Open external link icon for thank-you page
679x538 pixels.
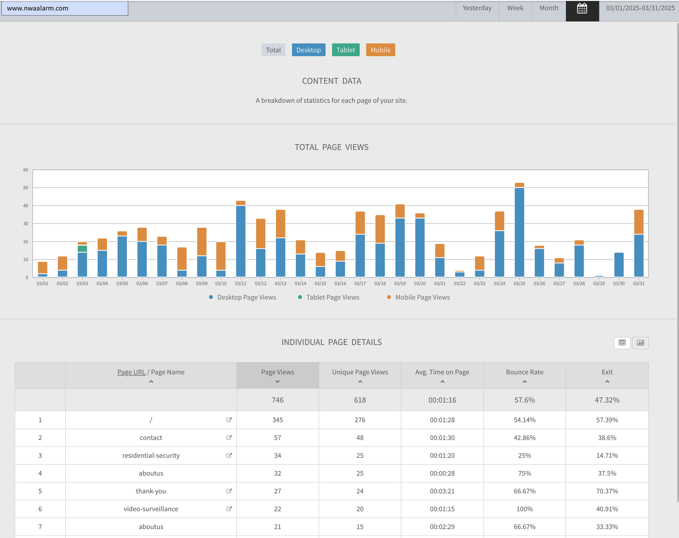pyautogui.click(x=229, y=491)
